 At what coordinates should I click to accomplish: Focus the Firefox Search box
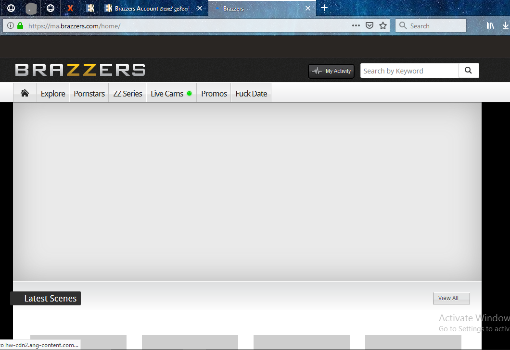coord(431,25)
